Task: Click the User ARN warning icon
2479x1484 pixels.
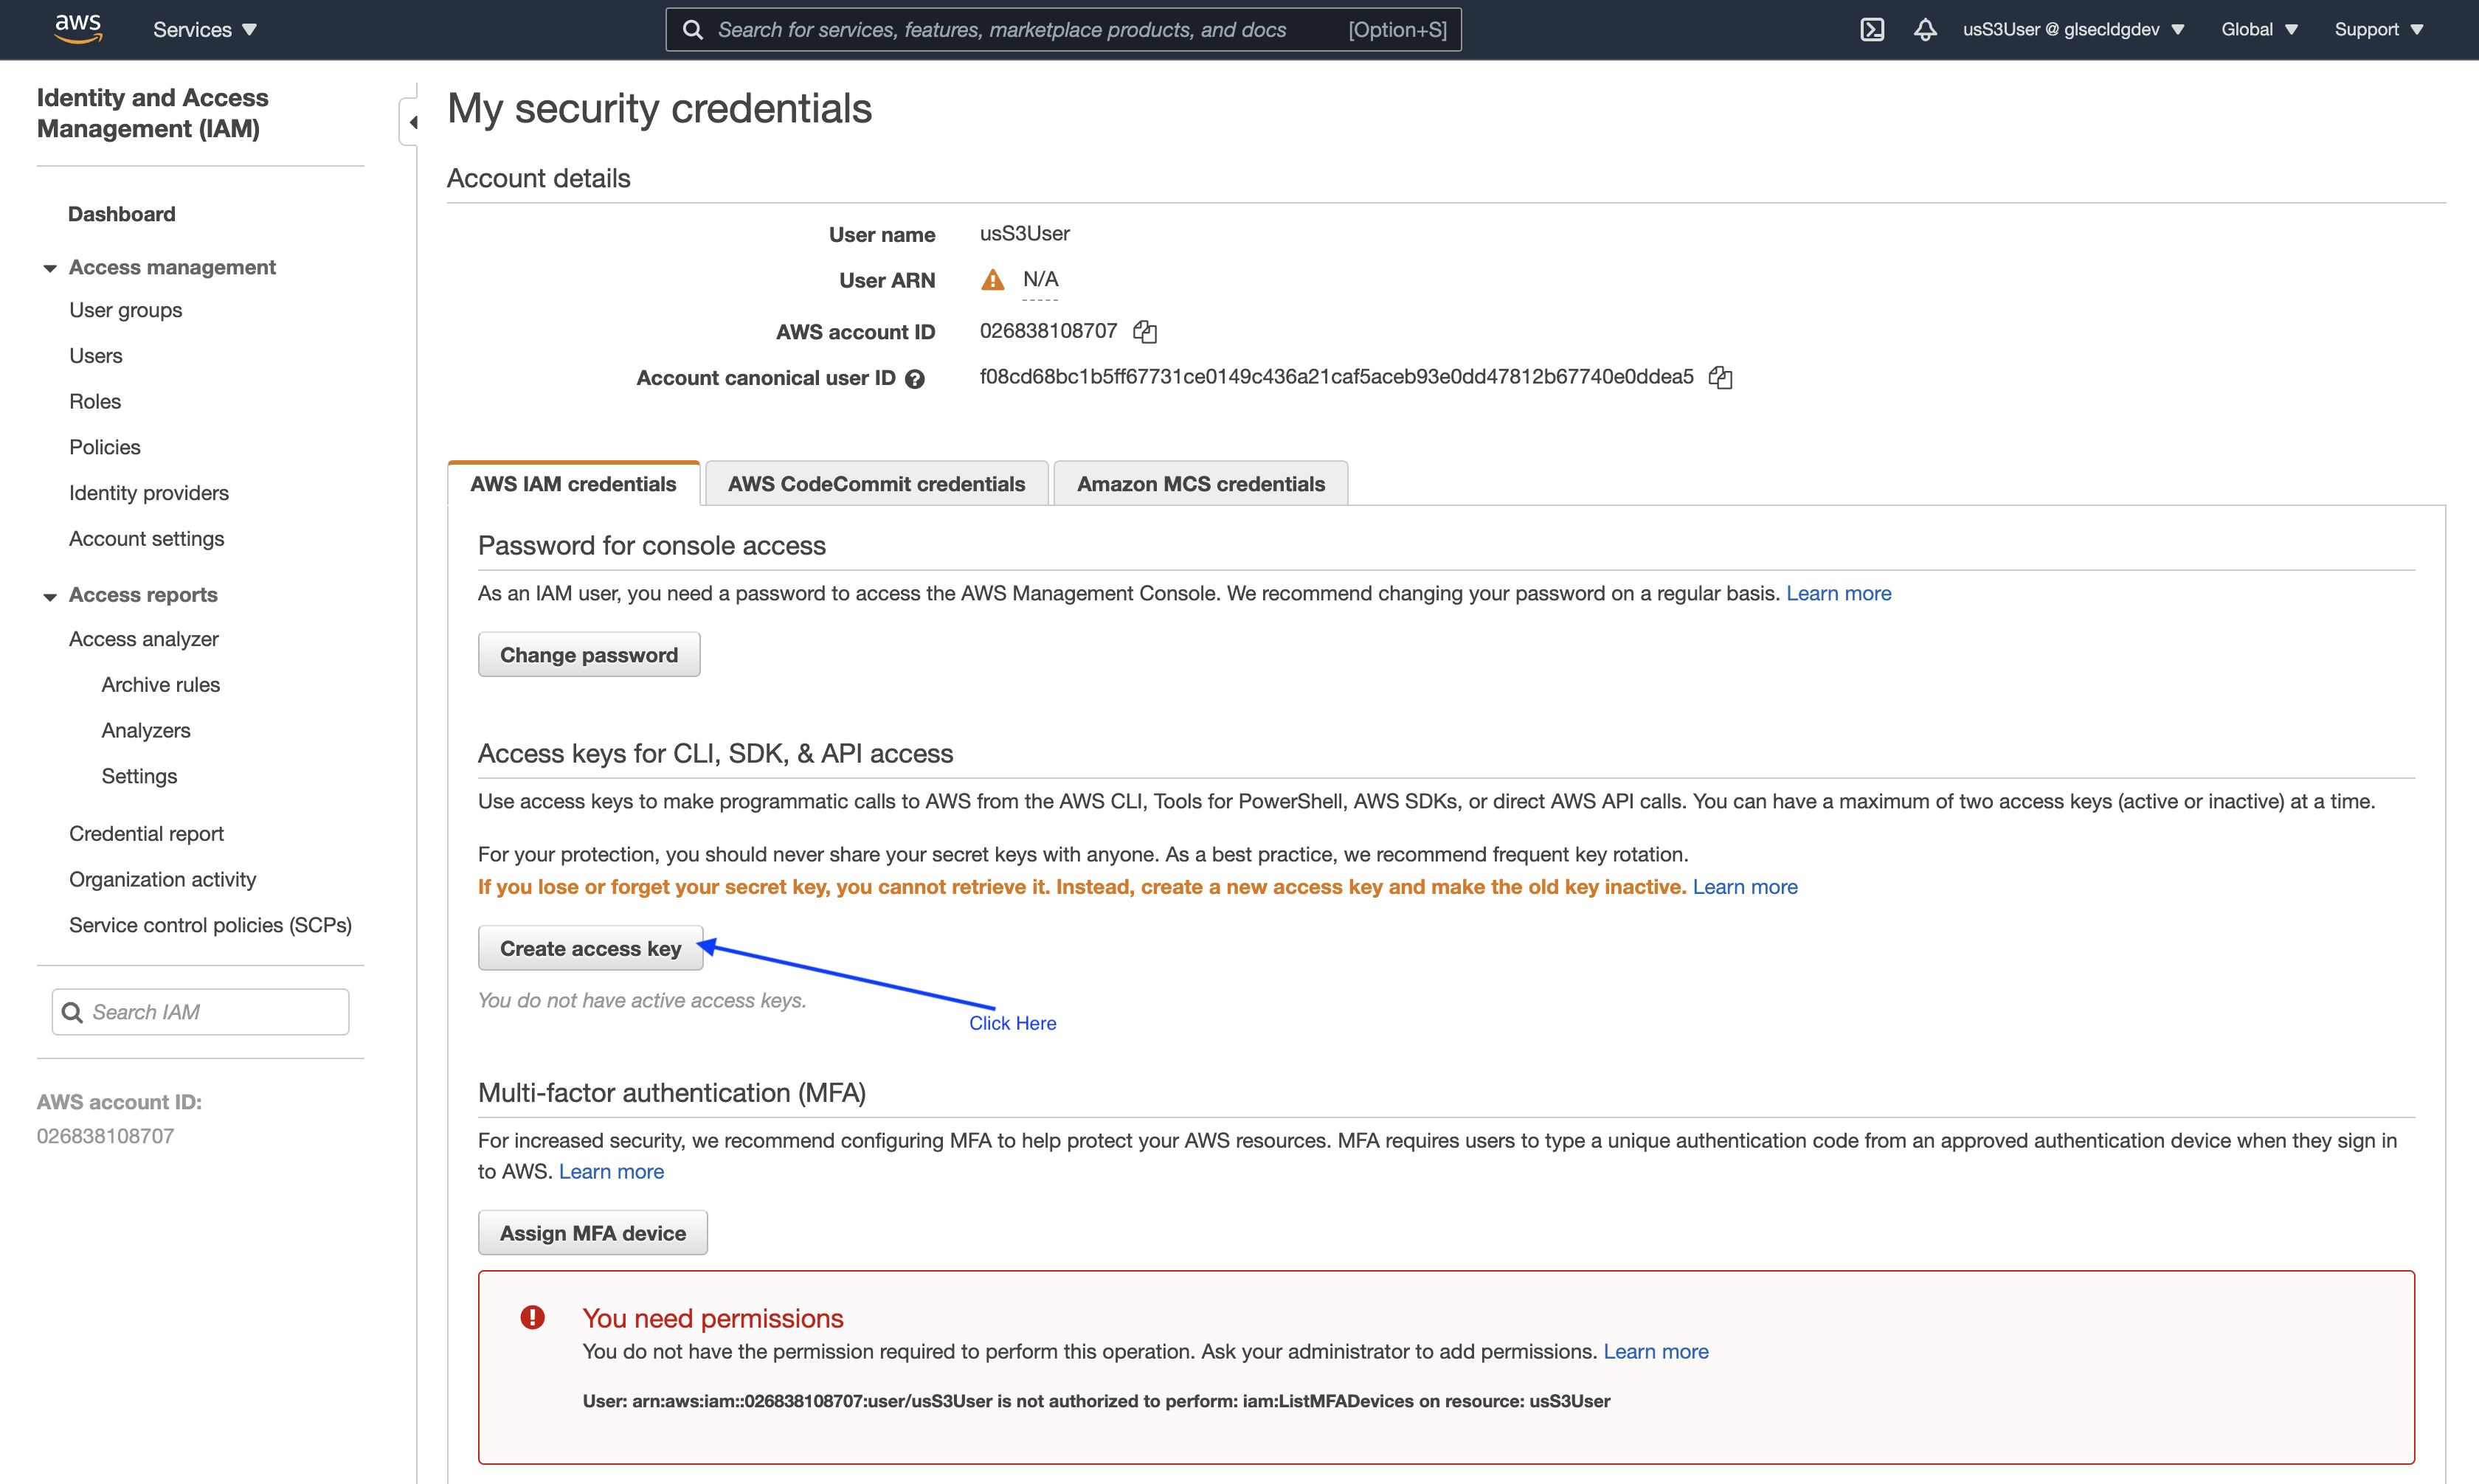Action: click(992, 280)
